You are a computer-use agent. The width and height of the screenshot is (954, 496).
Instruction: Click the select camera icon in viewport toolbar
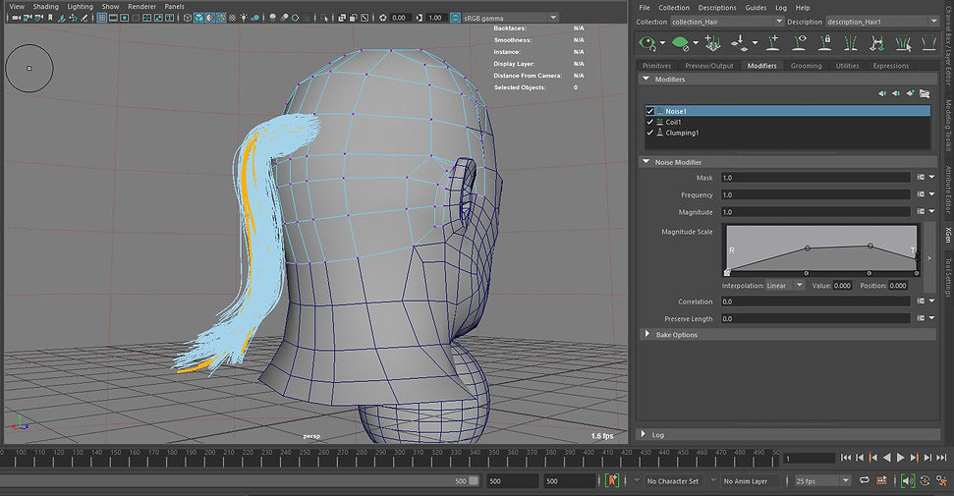click(17, 18)
